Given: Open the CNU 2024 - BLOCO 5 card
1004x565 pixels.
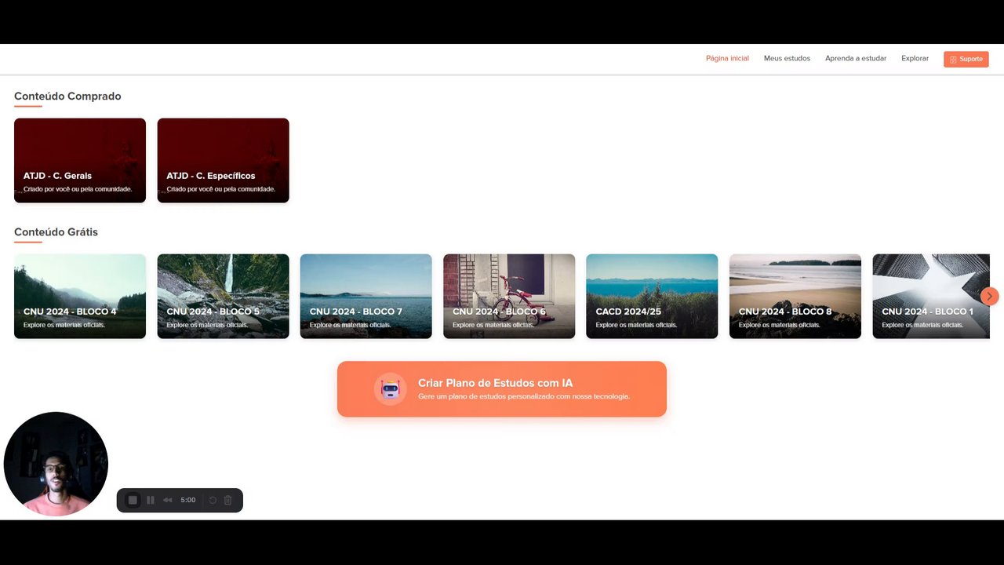Looking at the screenshot, I should (x=223, y=296).
